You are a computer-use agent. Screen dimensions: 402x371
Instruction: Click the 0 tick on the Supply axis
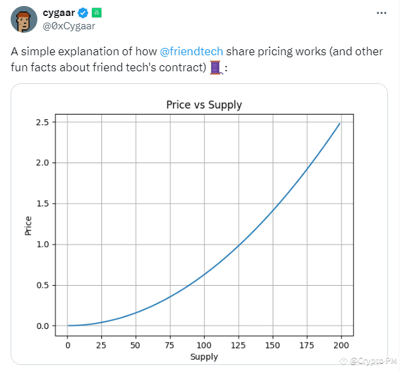tap(67, 345)
